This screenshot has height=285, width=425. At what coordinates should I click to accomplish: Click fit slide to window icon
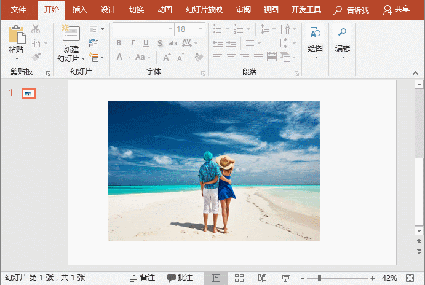(x=411, y=278)
